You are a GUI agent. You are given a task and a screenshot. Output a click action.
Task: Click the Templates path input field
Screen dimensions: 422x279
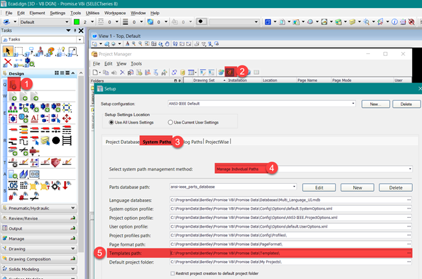tap(287, 254)
